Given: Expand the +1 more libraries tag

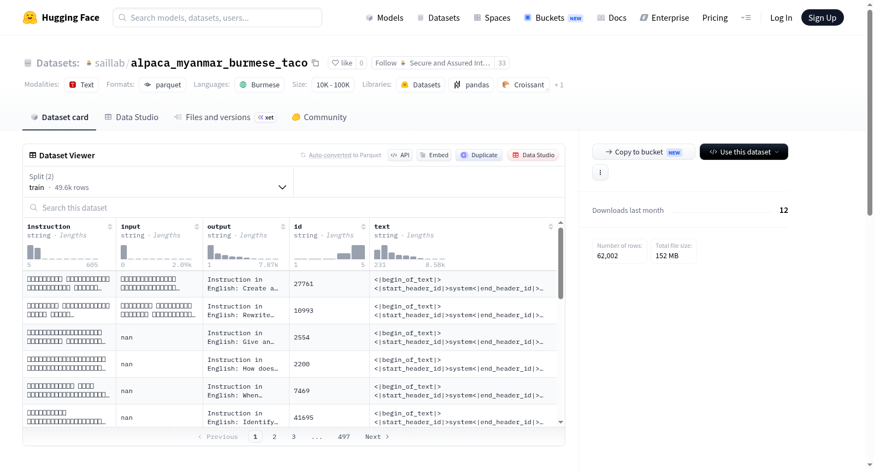Looking at the screenshot, I should point(559,85).
